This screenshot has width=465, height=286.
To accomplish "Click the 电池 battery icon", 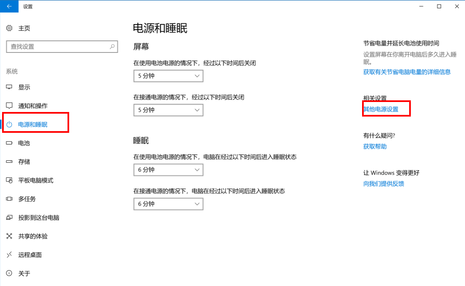I will (10, 143).
